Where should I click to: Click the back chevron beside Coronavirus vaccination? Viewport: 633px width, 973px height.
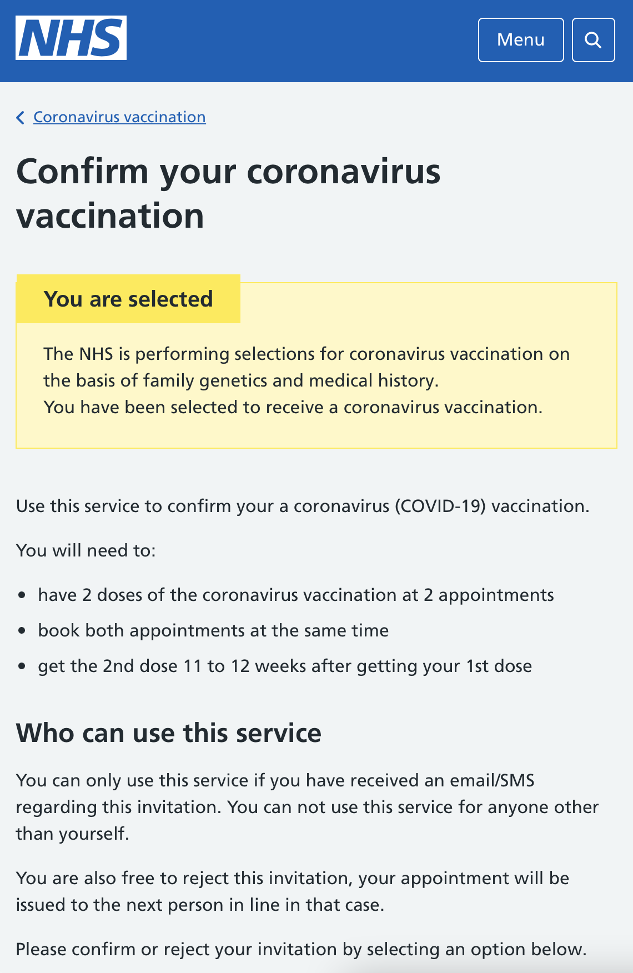[21, 118]
